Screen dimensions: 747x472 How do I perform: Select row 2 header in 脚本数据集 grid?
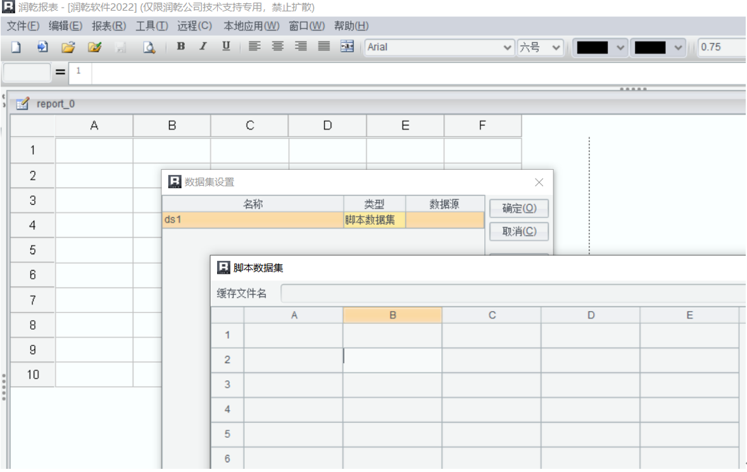(227, 359)
